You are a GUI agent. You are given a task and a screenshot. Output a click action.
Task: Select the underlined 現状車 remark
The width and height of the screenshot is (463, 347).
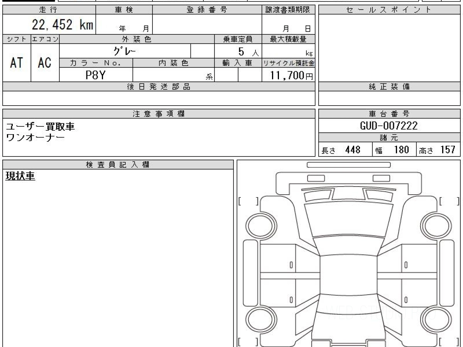pyautogui.click(x=20, y=176)
